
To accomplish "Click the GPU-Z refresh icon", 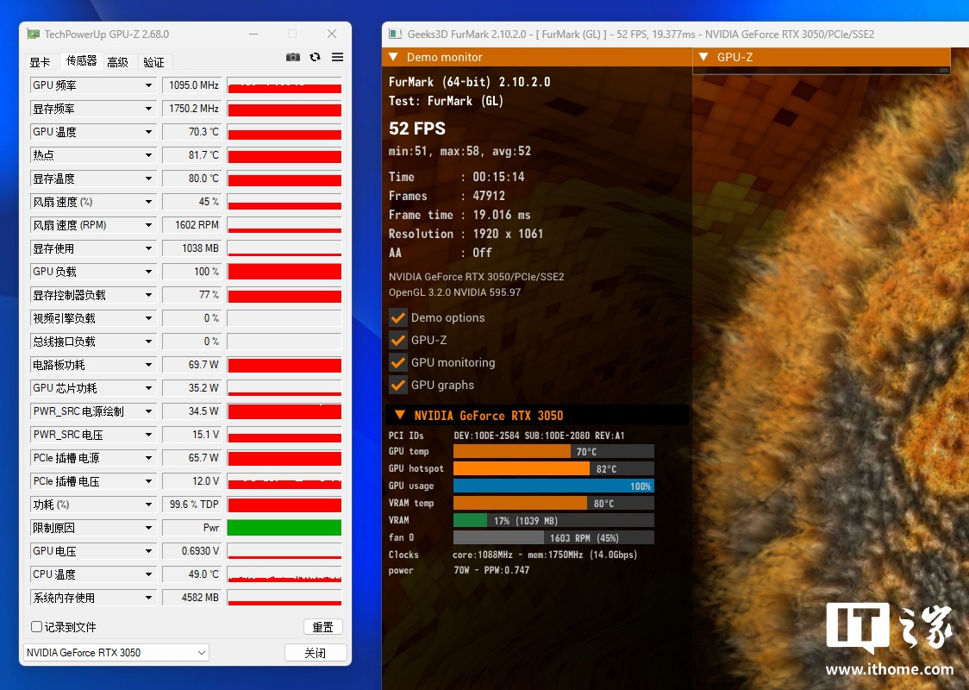I will click(x=316, y=57).
